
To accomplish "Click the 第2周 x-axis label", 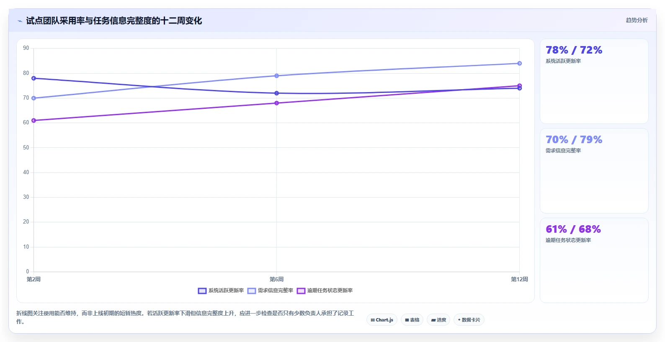I will click(34, 279).
